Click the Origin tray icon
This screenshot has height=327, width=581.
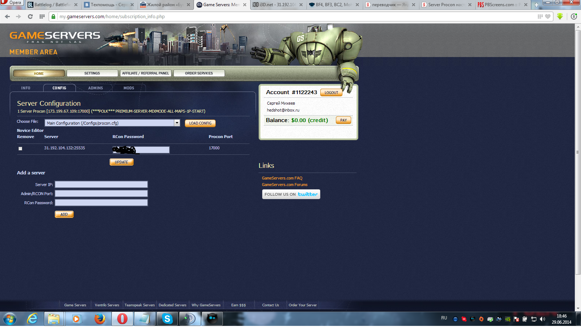(x=481, y=319)
